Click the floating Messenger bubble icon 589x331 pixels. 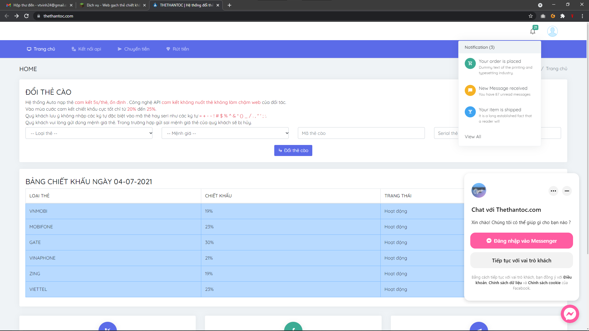(x=570, y=314)
